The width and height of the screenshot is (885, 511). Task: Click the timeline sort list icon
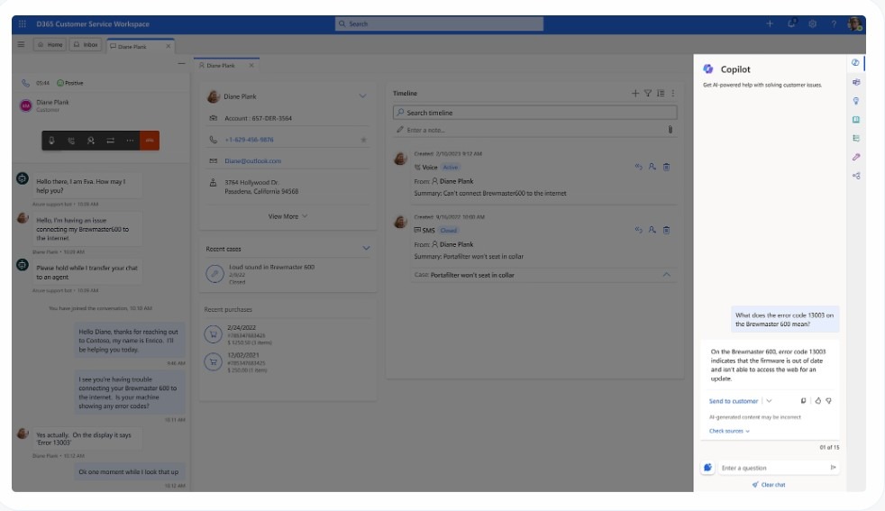pyautogui.click(x=661, y=93)
